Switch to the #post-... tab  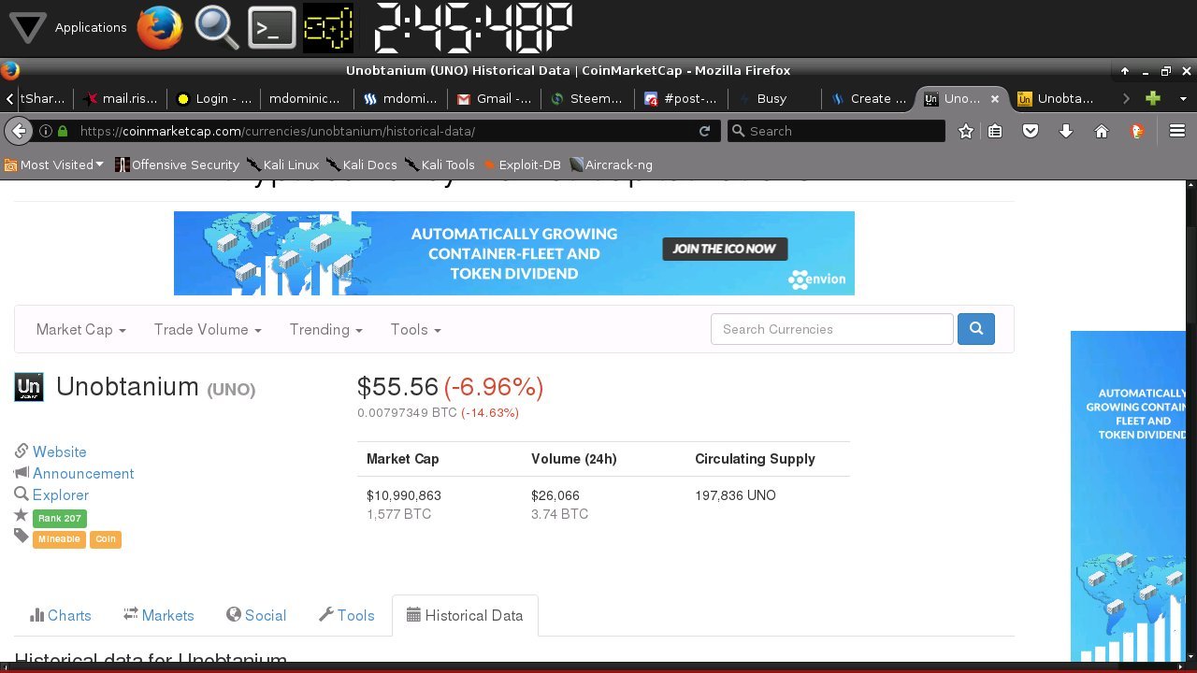681,98
